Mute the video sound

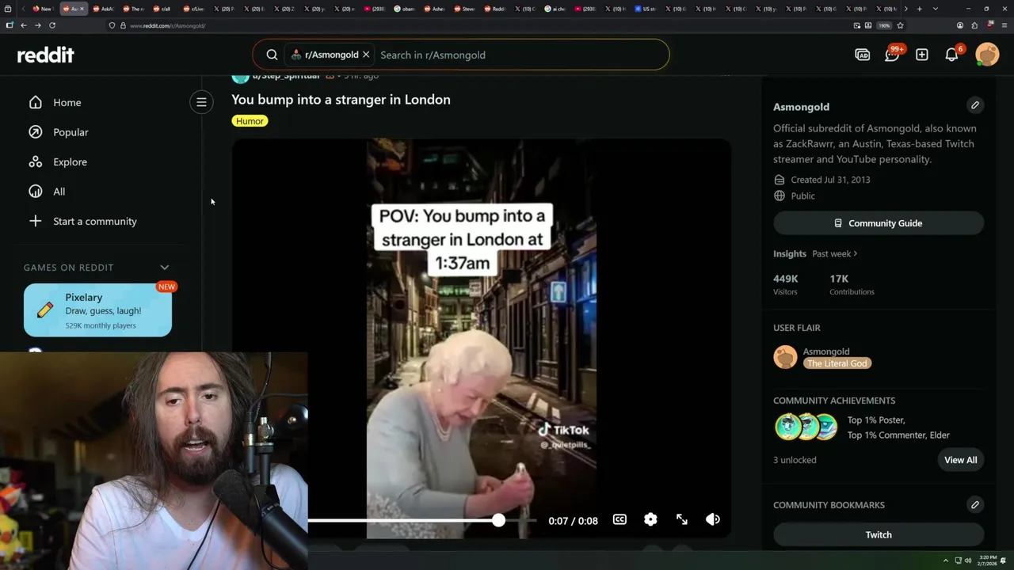click(x=713, y=519)
